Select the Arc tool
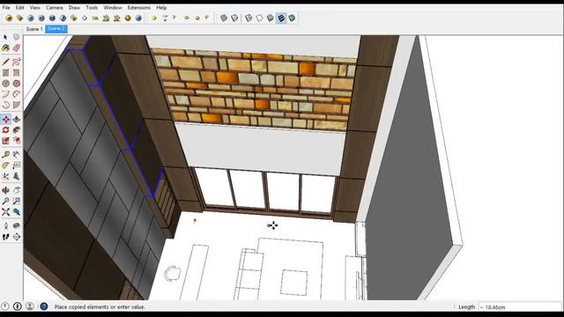This screenshot has height=317, width=564. pyautogui.click(x=5, y=94)
